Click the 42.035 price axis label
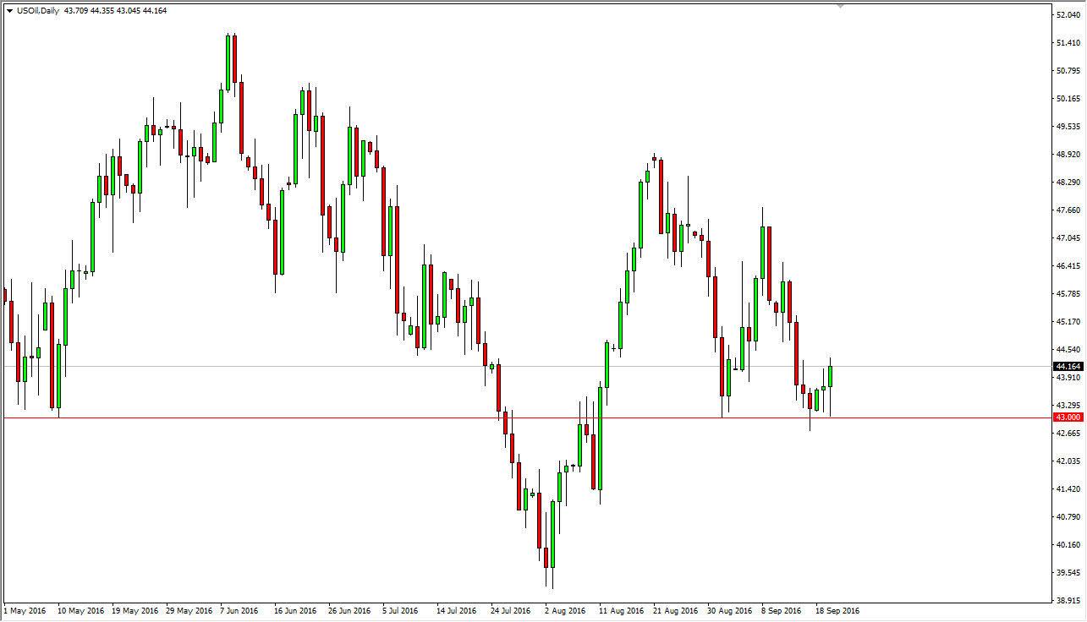Image resolution: width=1087 pixels, height=622 pixels. (x=1069, y=461)
